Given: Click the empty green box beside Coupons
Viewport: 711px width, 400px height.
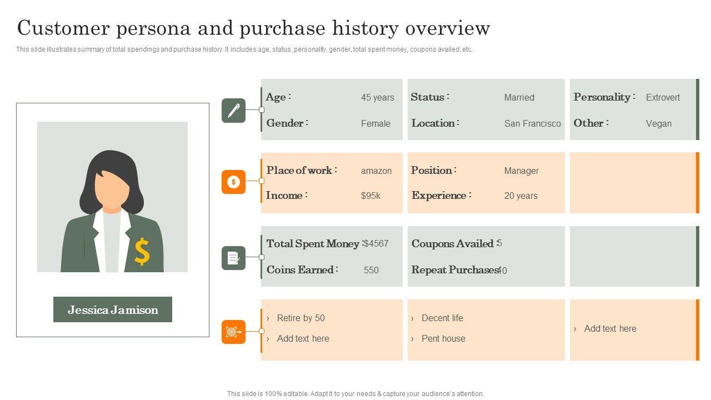Looking at the screenshot, I should [x=632, y=256].
